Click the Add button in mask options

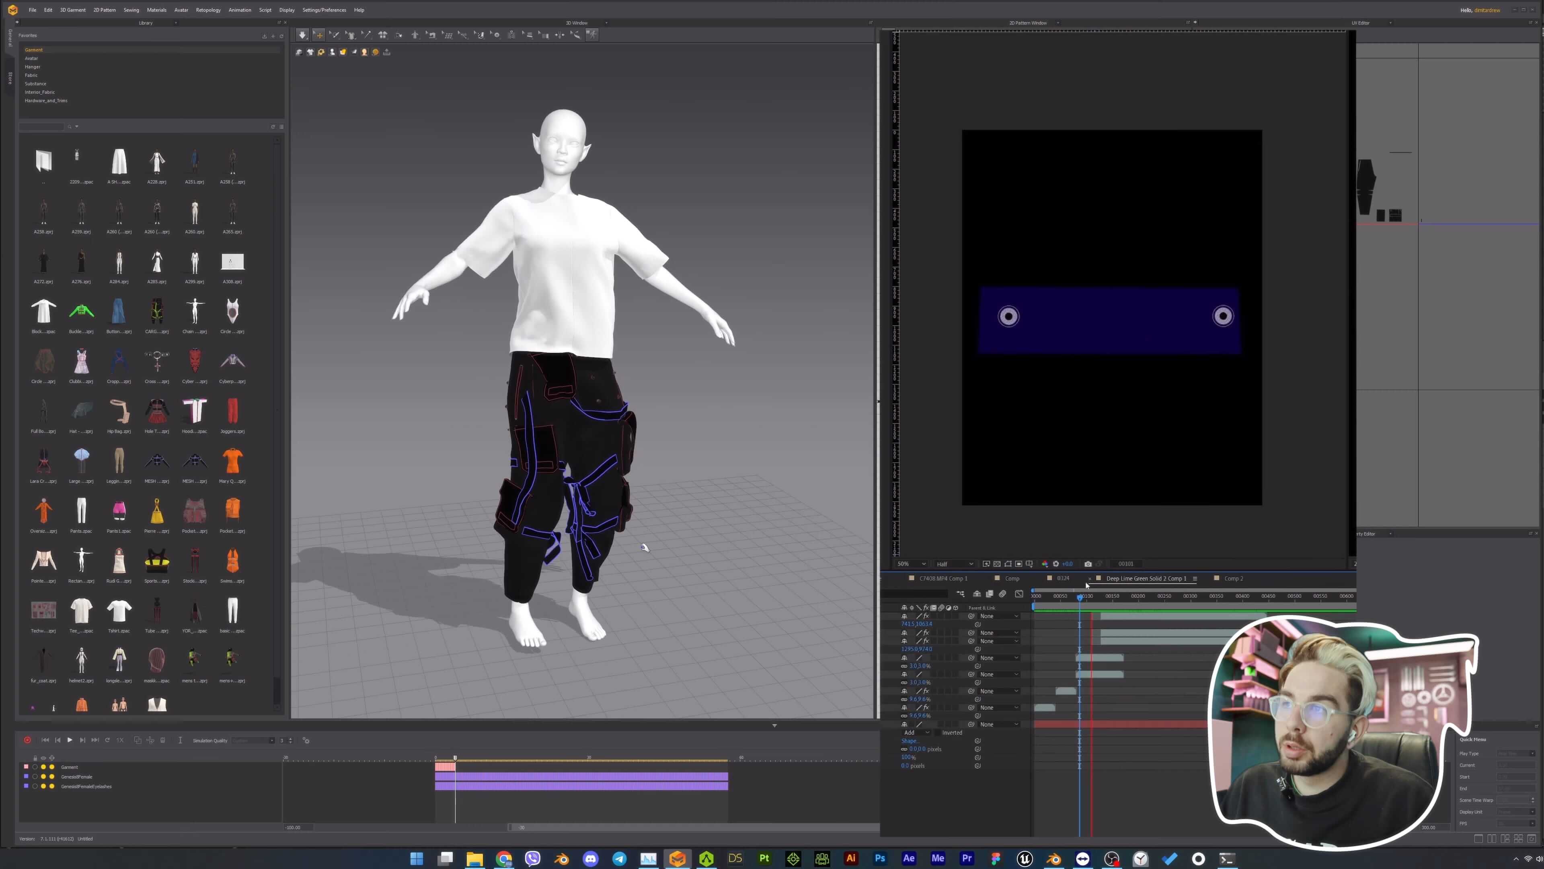909,732
